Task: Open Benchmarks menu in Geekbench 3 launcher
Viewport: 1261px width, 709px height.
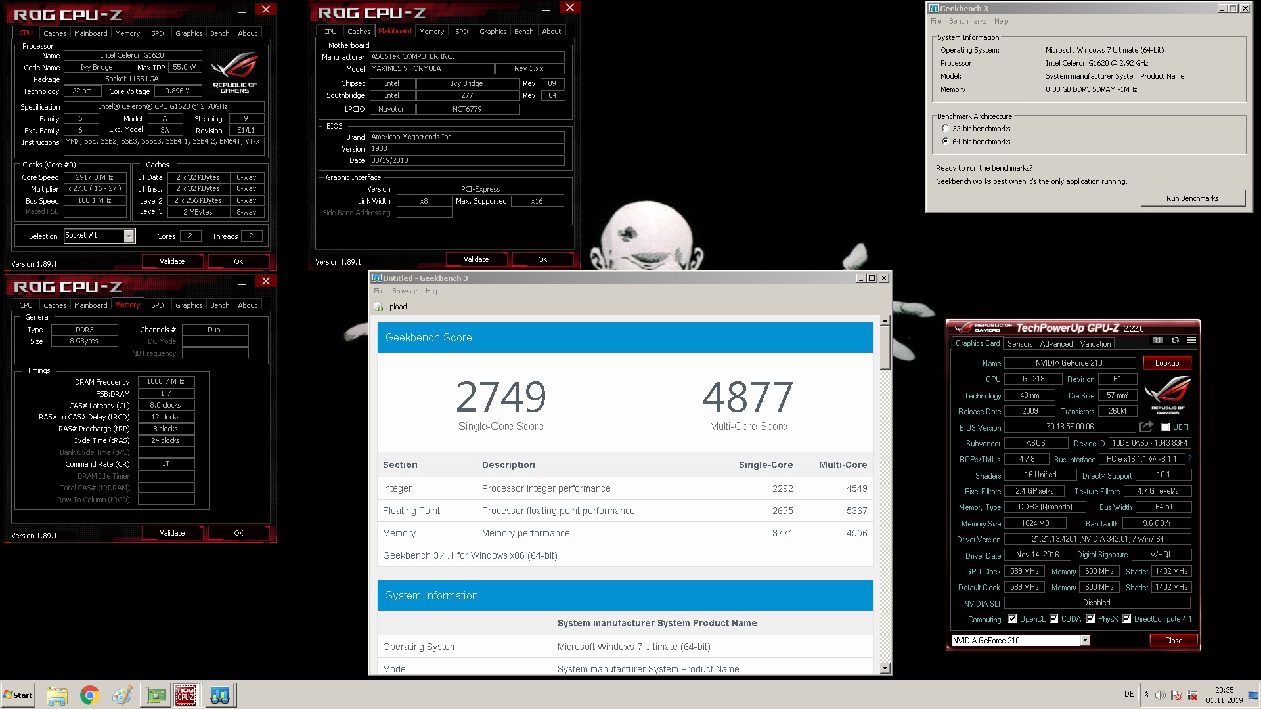Action: pyautogui.click(x=967, y=21)
